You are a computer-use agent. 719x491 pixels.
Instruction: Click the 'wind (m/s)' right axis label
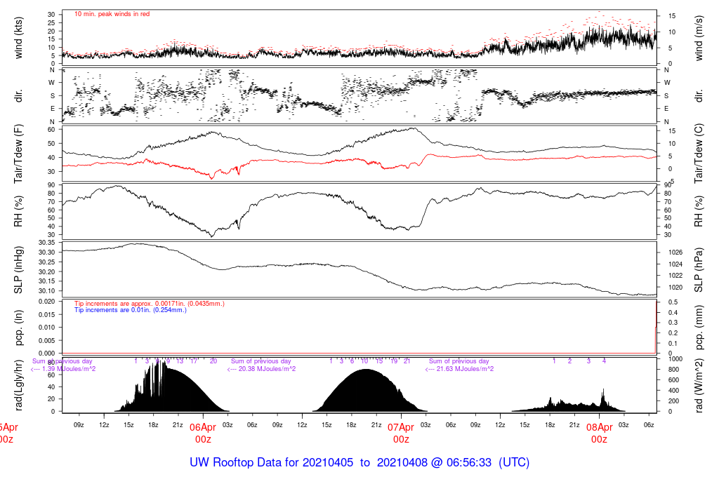(699, 38)
